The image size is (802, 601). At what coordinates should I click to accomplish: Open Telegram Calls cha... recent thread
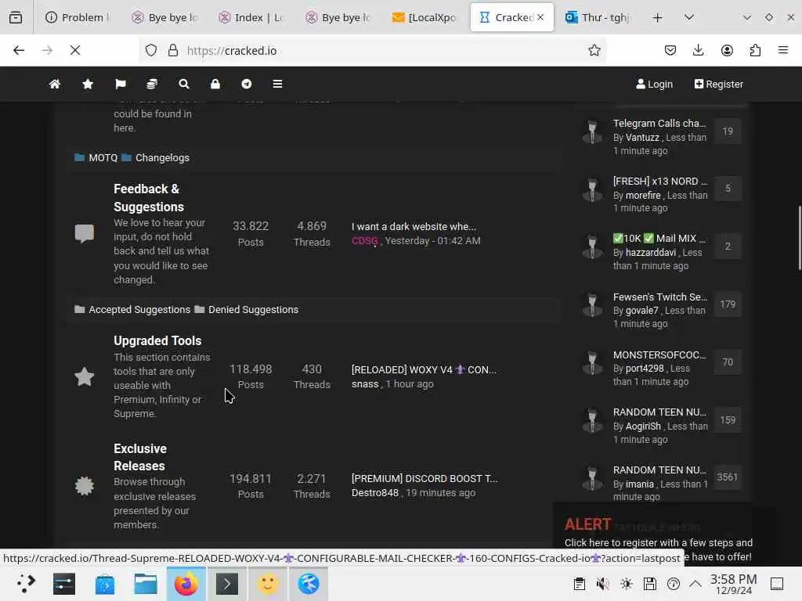coord(659,123)
